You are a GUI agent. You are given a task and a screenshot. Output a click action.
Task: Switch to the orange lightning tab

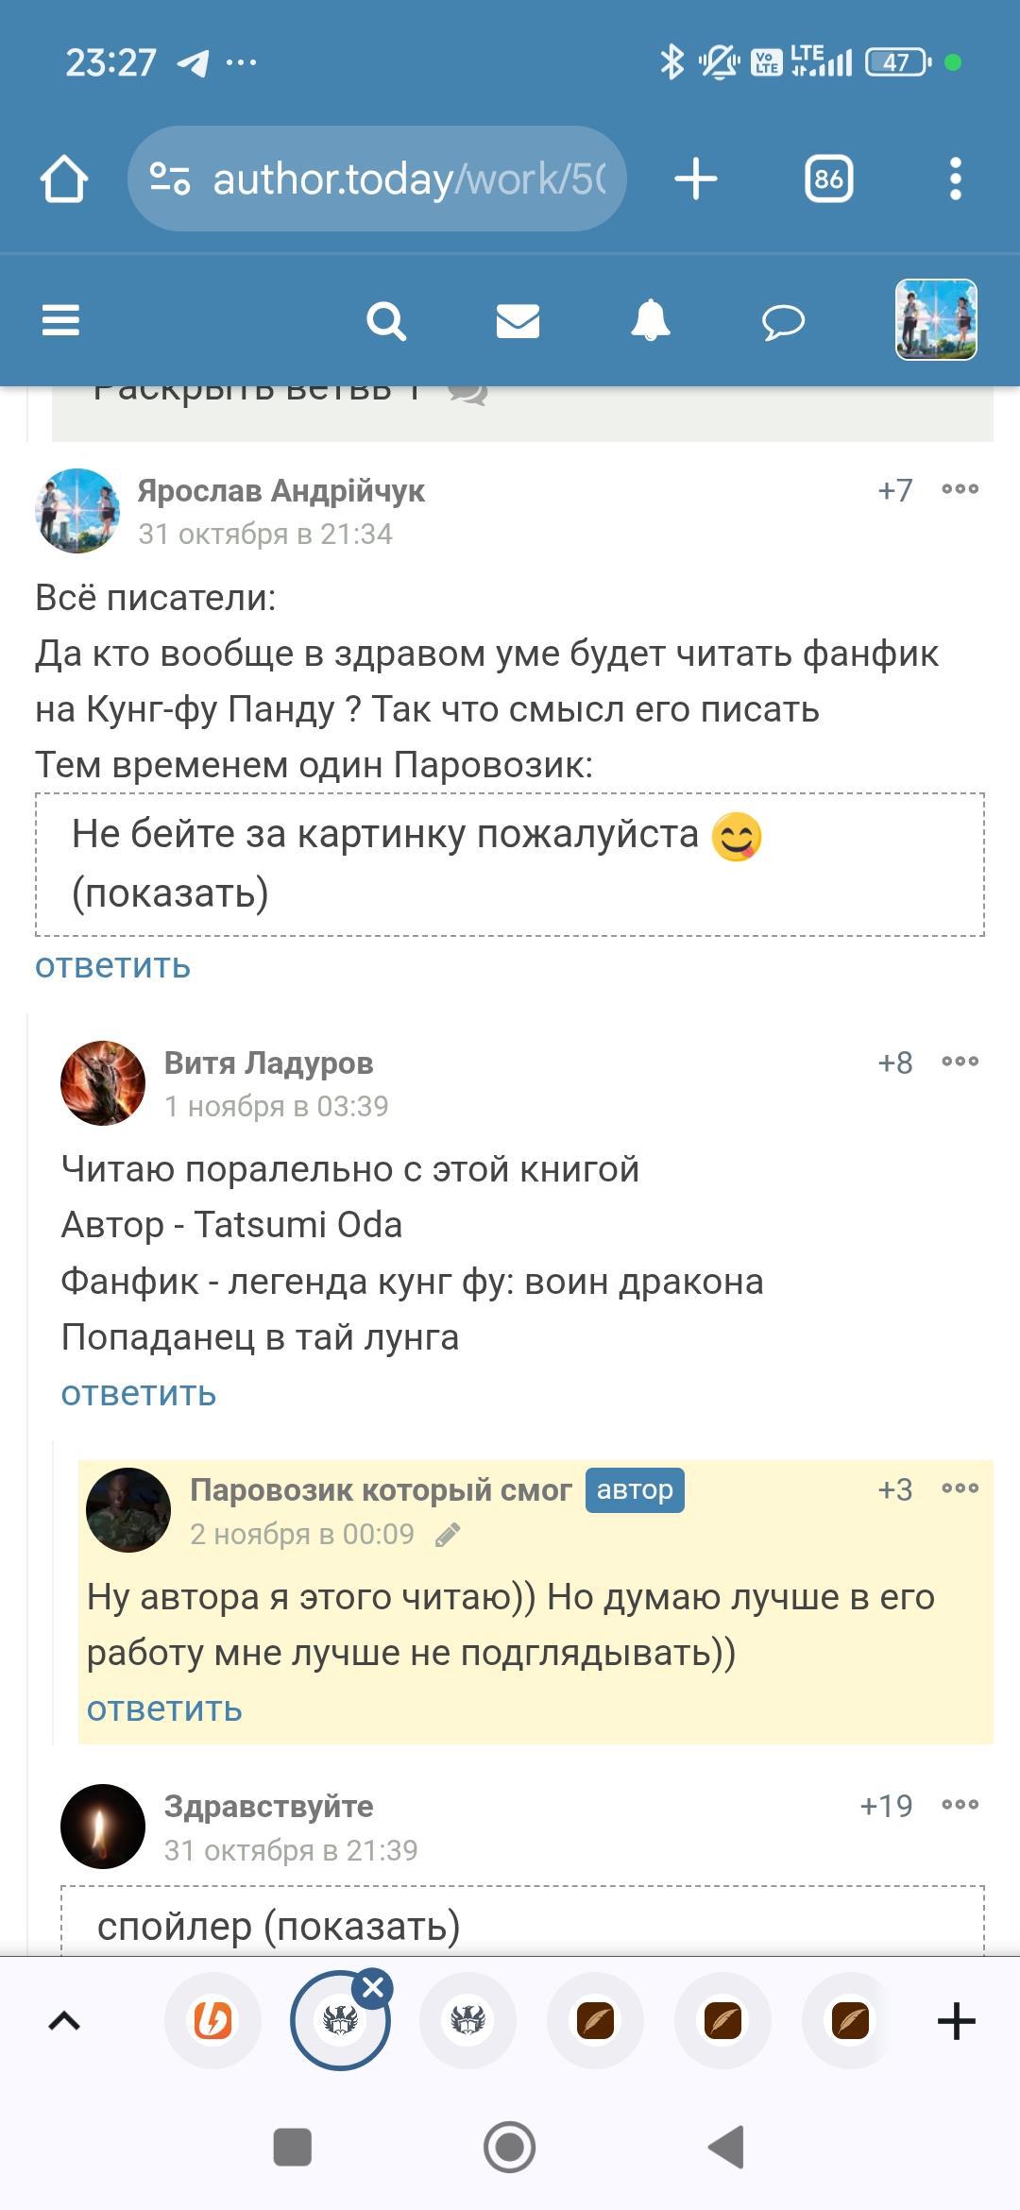212,2021
